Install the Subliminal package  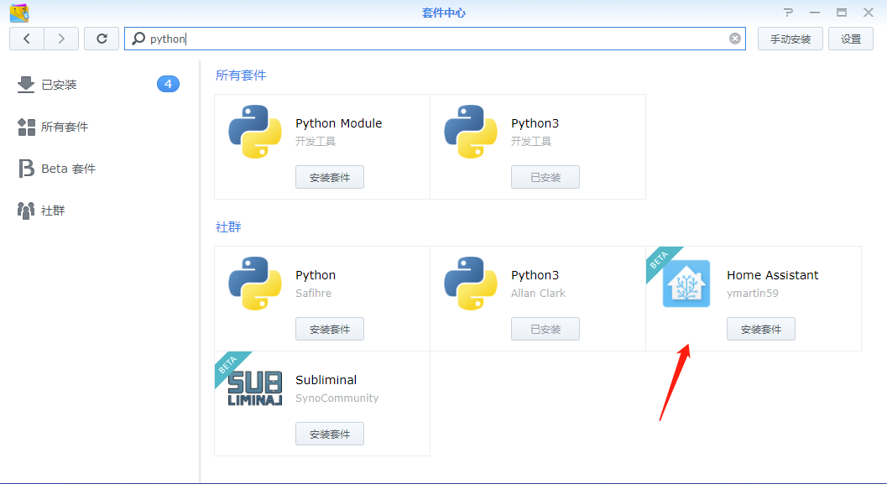point(330,434)
